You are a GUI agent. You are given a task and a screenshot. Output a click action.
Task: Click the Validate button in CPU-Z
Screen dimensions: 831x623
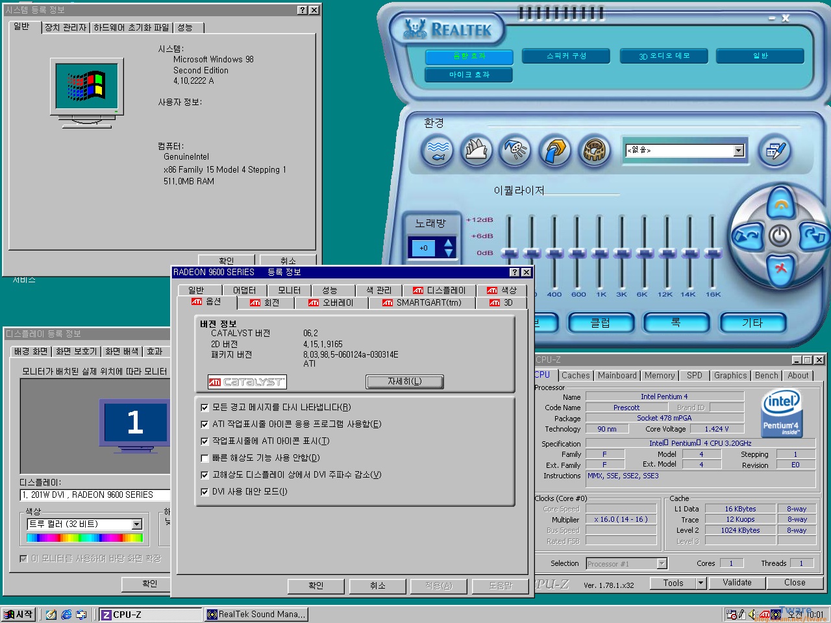(737, 583)
